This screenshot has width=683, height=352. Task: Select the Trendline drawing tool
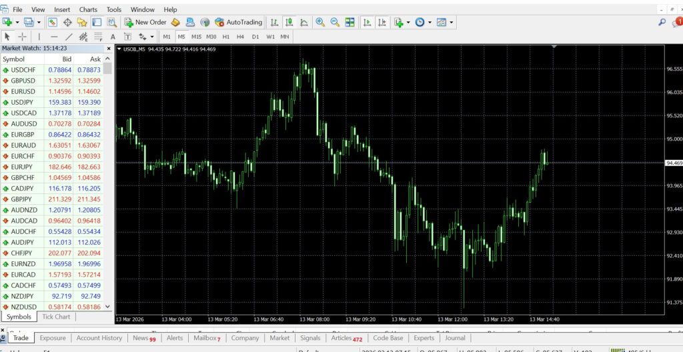tap(69, 37)
